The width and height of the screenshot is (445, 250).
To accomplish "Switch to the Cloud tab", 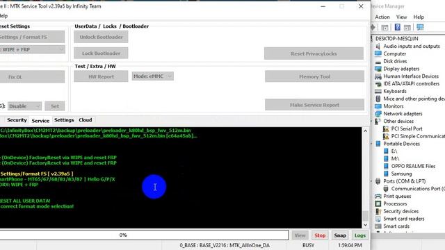I will coord(86,120).
